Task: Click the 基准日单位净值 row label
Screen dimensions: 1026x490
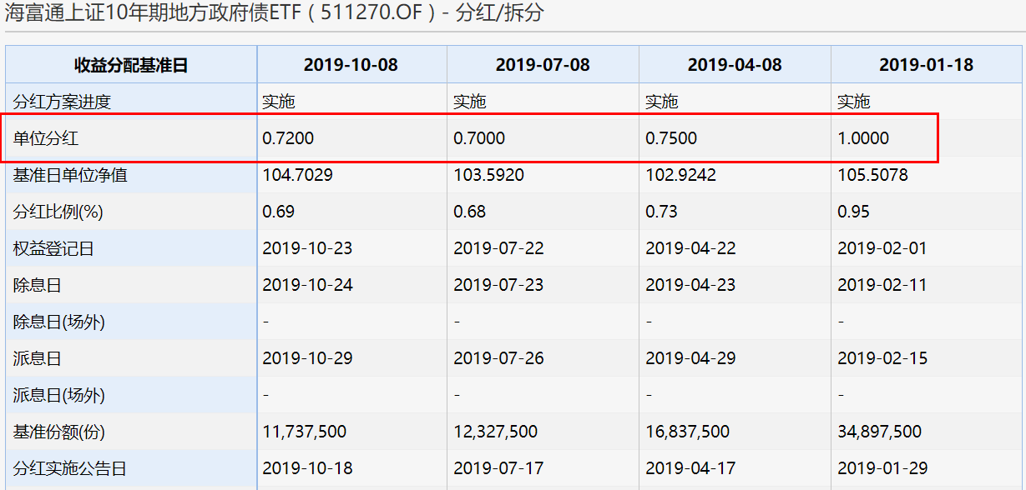Action: click(70, 175)
